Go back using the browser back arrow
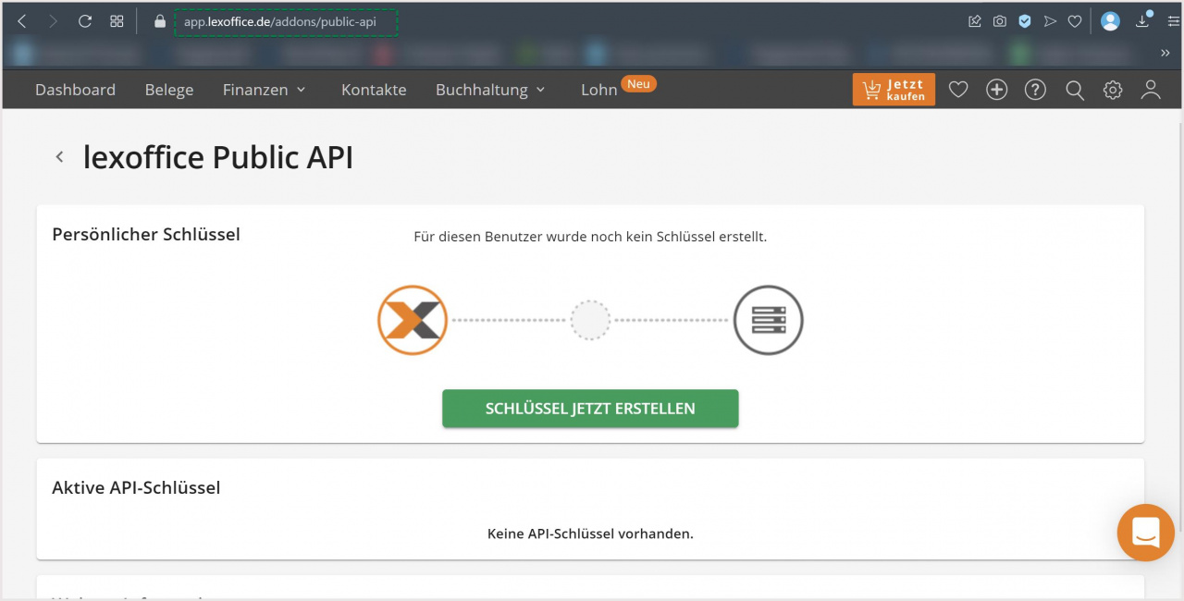The image size is (1184, 601). coord(22,21)
